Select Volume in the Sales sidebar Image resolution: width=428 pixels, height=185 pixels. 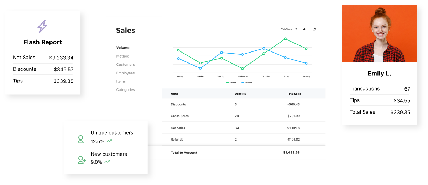123,48
